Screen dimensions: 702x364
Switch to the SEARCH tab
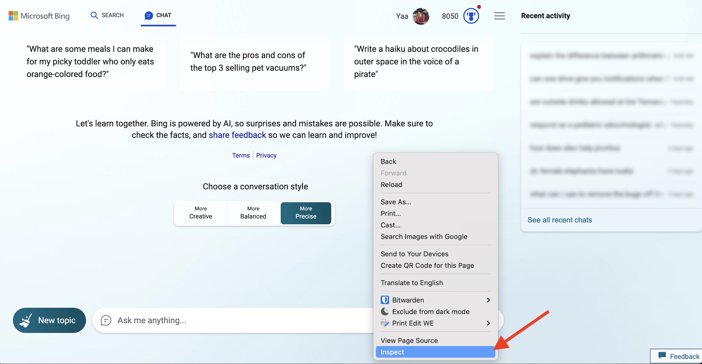click(x=107, y=15)
